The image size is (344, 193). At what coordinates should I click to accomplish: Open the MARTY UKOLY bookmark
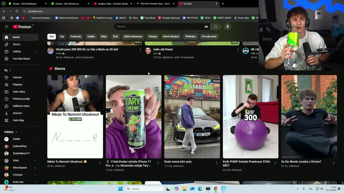coord(222,18)
